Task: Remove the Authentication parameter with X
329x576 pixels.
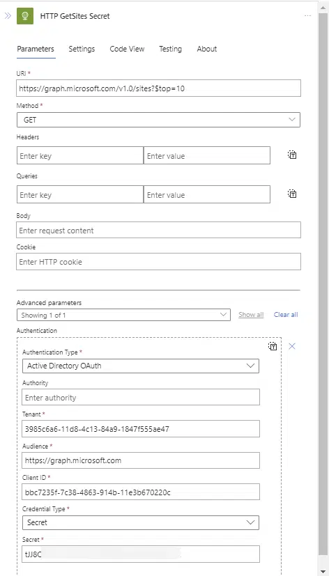Action: [x=292, y=346]
